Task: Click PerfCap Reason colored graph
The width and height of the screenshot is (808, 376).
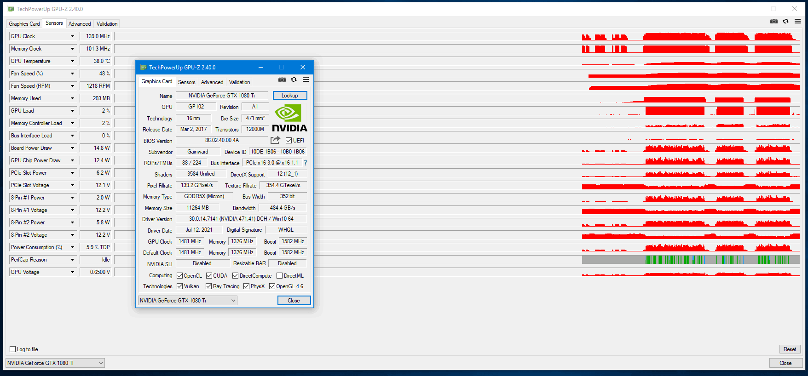Action: [x=691, y=260]
